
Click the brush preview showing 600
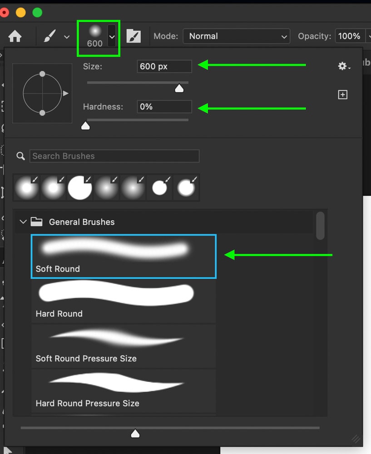pyautogui.click(x=95, y=37)
